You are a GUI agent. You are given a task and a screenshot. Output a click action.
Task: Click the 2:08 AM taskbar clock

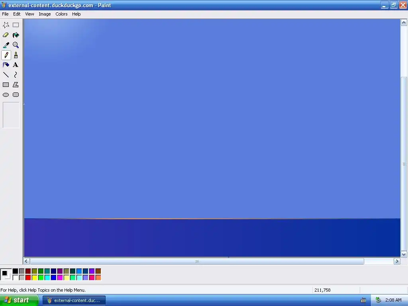[393, 300]
